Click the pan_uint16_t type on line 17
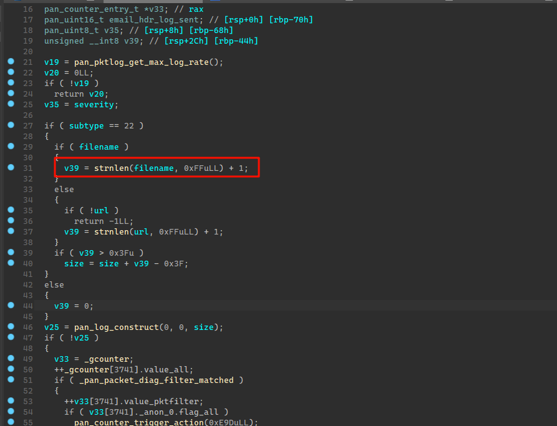 click(x=74, y=20)
